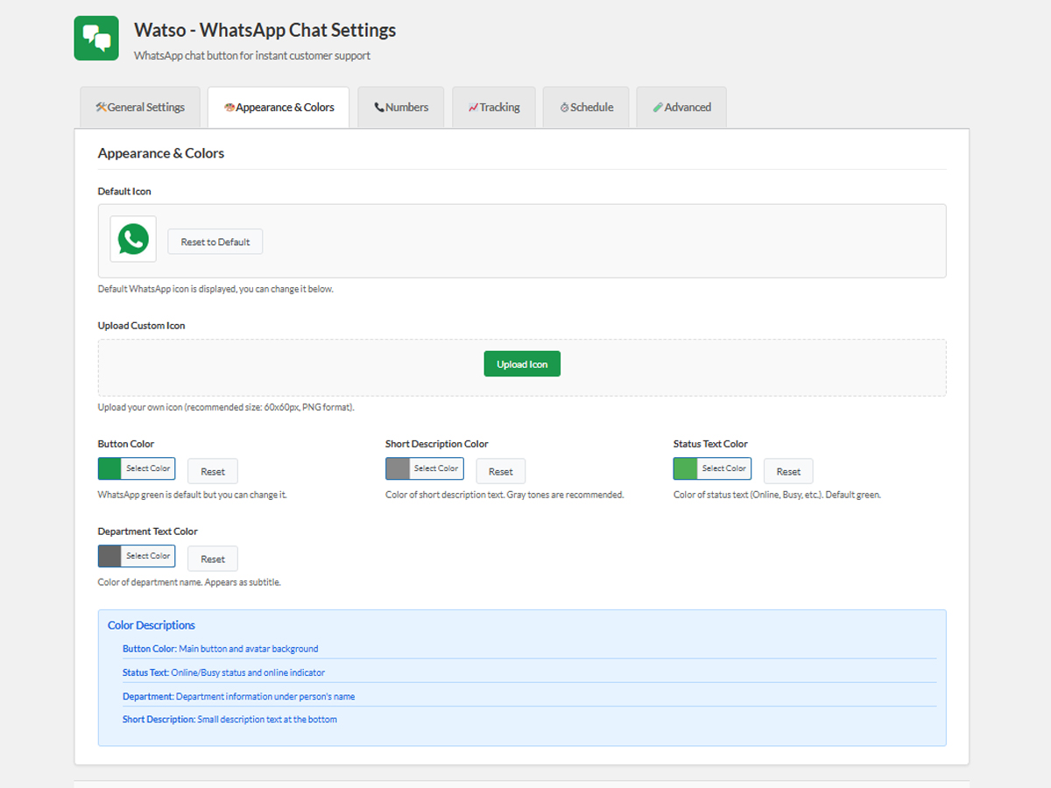Click the green Upload Icon button
This screenshot has width=1051, height=788.
522,364
